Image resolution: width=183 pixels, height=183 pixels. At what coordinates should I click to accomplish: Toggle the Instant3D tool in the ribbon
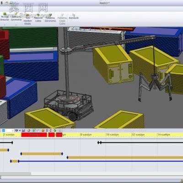click(x=74, y=16)
